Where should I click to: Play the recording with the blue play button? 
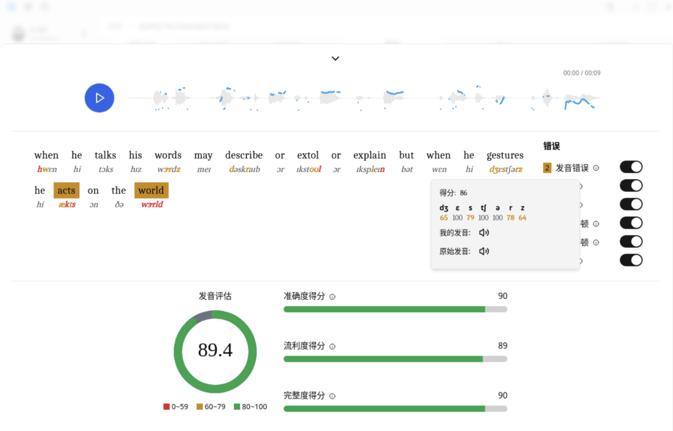point(99,98)
